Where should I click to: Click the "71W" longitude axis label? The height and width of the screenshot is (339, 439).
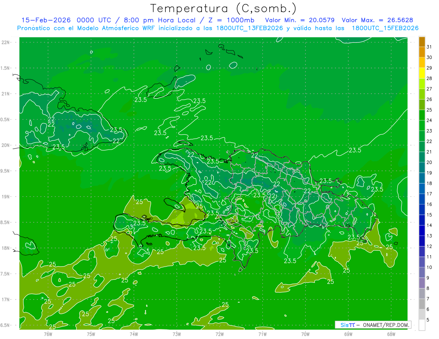262,334
